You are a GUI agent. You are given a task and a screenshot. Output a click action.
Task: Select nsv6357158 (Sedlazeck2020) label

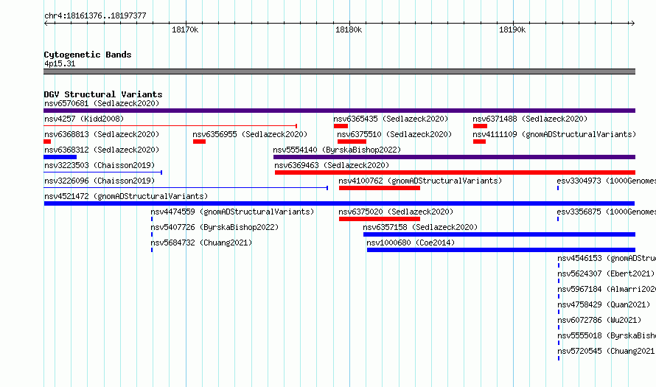click(x=420, y=227)
